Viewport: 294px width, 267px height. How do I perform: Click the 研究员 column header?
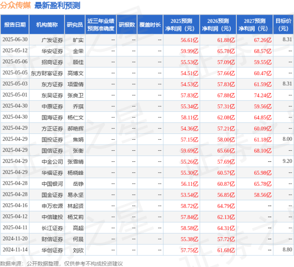(75, 24)
